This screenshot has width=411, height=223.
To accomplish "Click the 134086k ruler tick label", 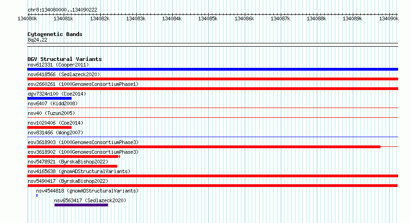I will click(244, 18).
